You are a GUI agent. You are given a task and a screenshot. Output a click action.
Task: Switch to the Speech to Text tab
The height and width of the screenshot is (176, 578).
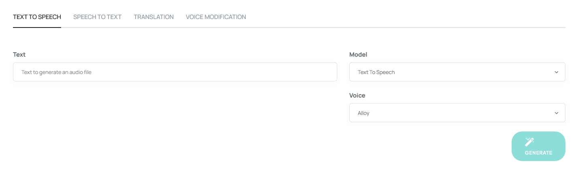pyautogui.click(x=97, y=17)
